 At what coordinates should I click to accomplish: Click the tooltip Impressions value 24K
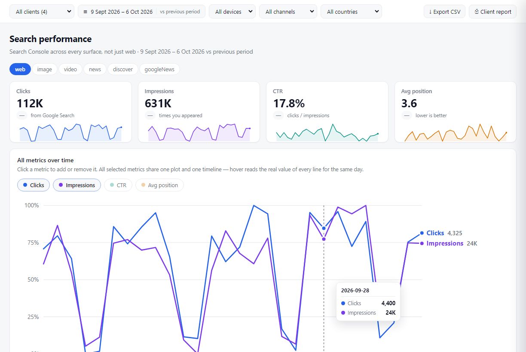pyautogui.click(x=391, y=313)
